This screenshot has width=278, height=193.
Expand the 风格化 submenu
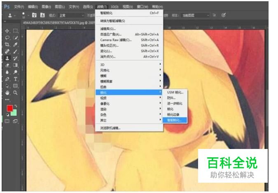click(x=129, y=70)
